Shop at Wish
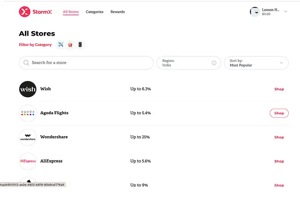This screenshot has height=203, width=300. click(x=279, y=89)
